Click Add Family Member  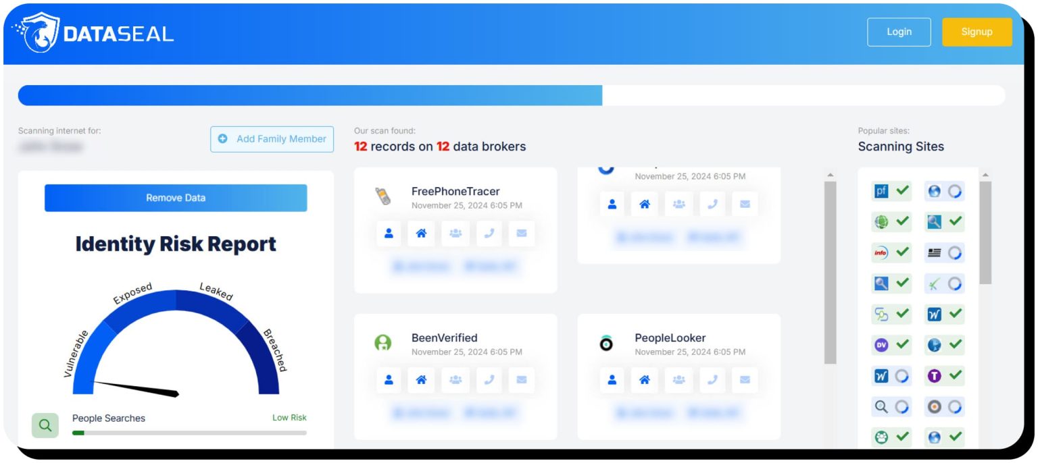[272, 138]
